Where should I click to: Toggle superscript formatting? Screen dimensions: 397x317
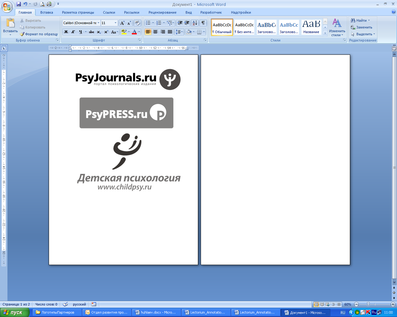coord(106,32)
